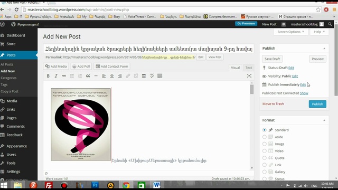Open Windows Start menu

(x=4, y=185)
